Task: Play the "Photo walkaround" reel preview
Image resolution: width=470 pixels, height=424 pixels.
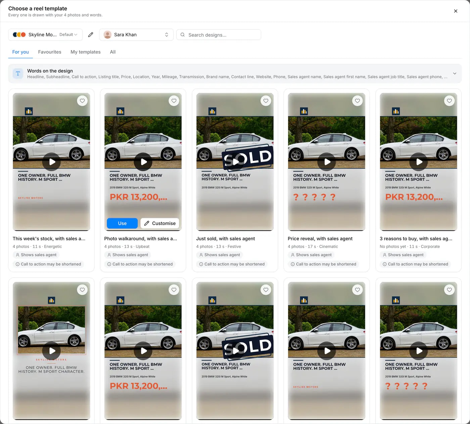Action: click(x=143, y=162)
